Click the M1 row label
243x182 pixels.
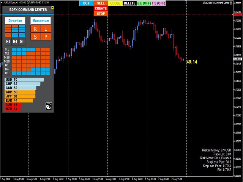coord(7,50)
